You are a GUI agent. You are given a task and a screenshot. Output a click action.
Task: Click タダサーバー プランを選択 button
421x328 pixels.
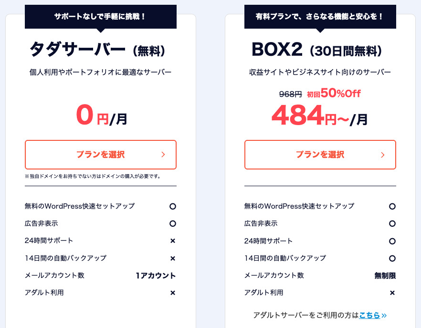coord(101,155)
